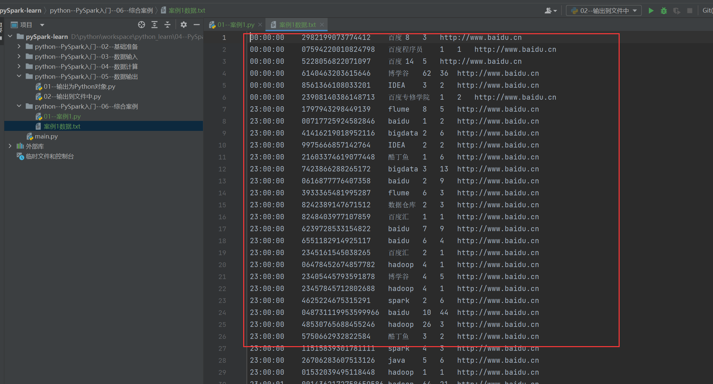Click 案例1数据.txt in the breadcrumb bar

[187, 11]
